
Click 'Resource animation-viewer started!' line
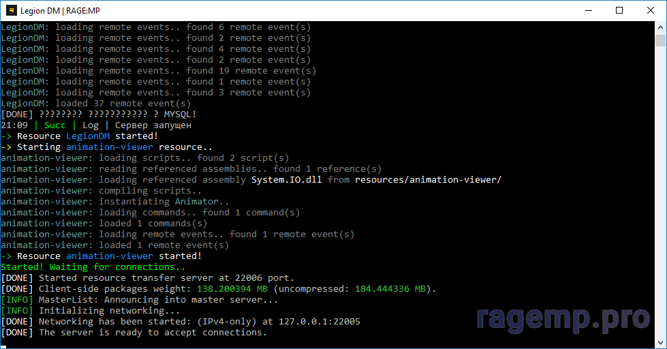[102, 256]
